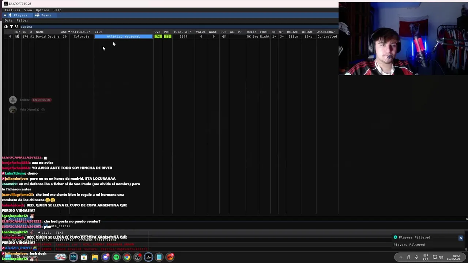Click the green OVR 76 cell
This screenshot has width=468, height=263.
click(x=158, y=37)
